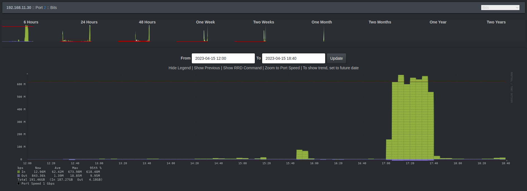Open the 24 Hours graph thumbnail

pos(89,33)
